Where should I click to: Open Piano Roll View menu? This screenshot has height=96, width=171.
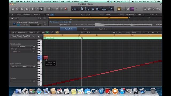click(x=32, y=33)
